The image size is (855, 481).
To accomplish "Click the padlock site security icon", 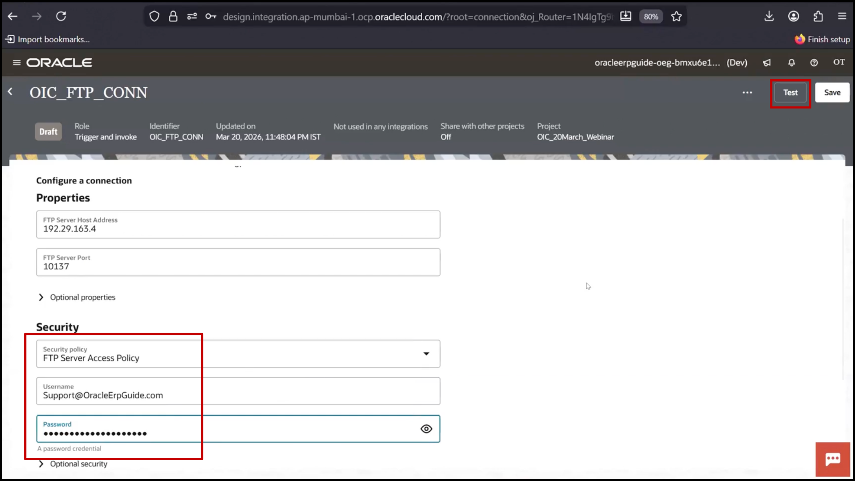I will click(x=173, y=16).
